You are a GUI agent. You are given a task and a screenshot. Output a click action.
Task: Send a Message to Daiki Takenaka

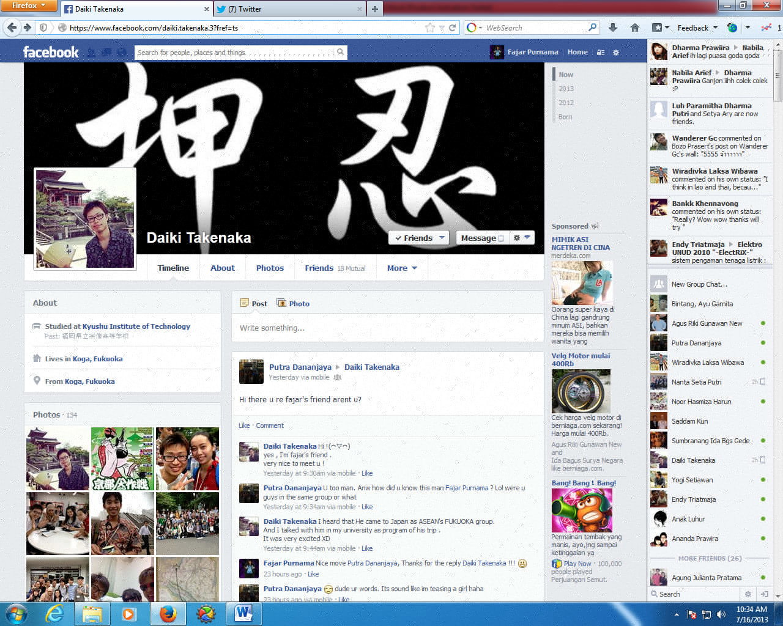pos(481,238)
